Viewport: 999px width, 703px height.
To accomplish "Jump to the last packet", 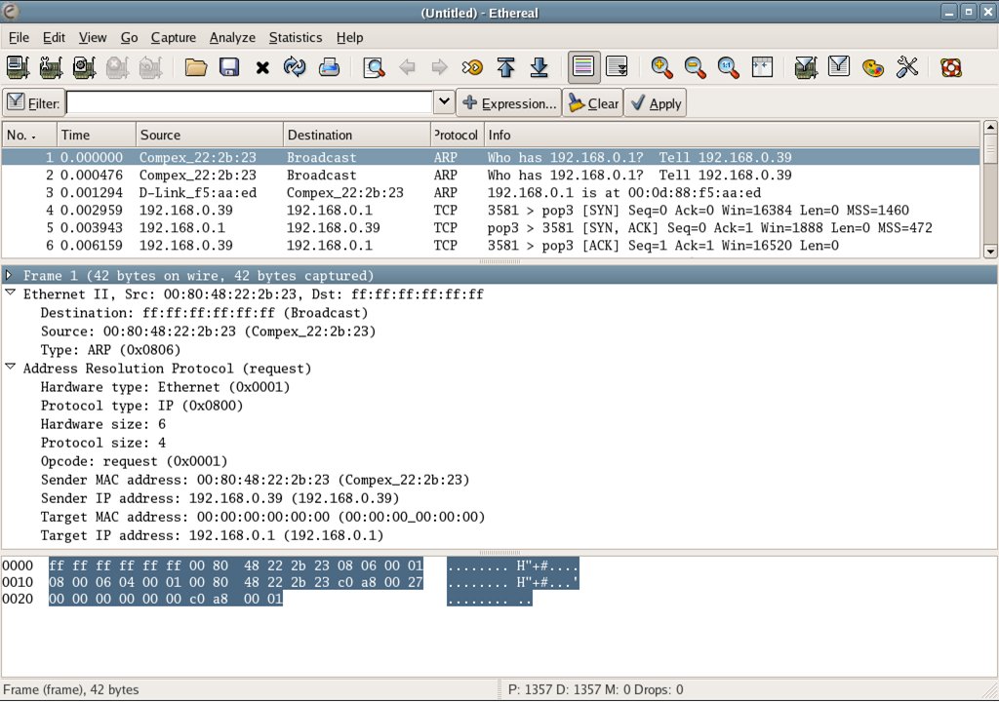I will pyautogui.click(x=539, y=67).
